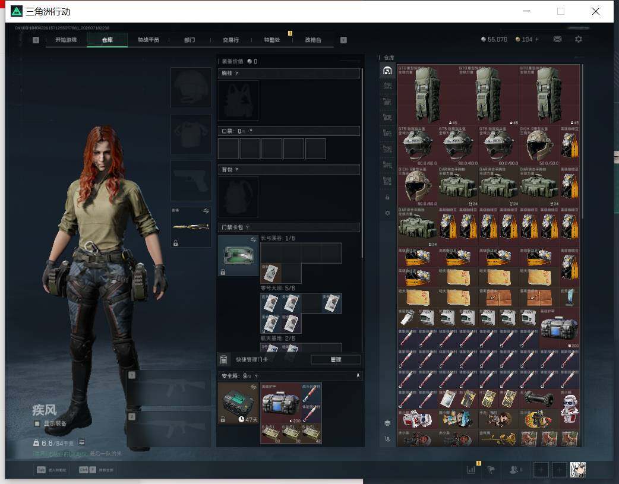Open the 改枪台 tab
Image resolution: width=619 pixels, height=484 pixels.
[x=313, y=40]
